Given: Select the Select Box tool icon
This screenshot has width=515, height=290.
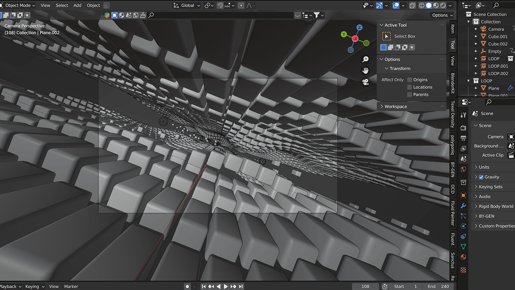Looking at the screenshot, I should 386,36.
